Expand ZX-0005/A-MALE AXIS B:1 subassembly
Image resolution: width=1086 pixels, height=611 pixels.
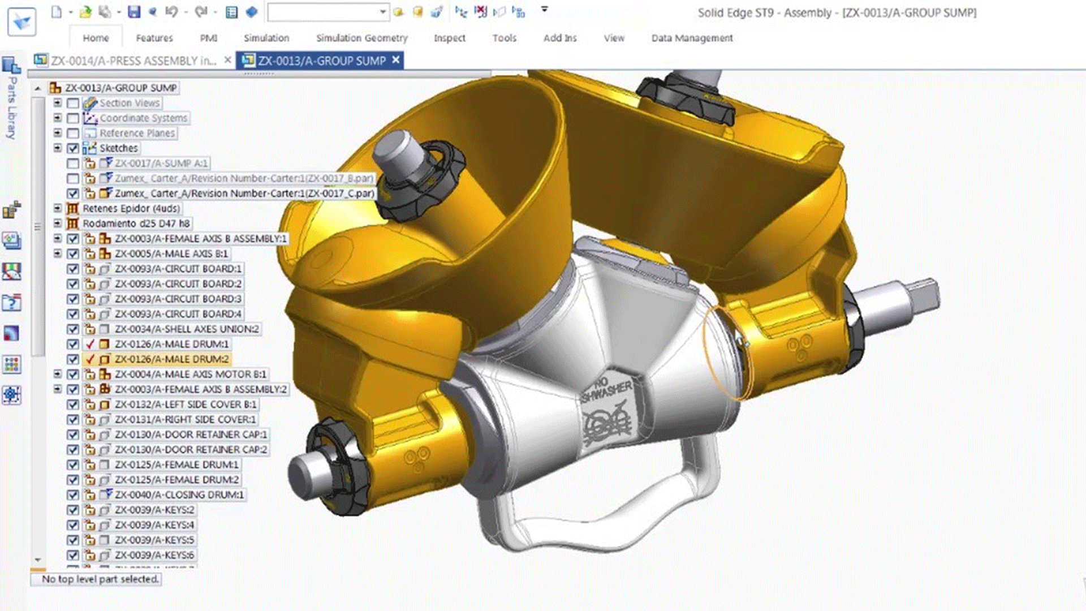tap(57, 253)
